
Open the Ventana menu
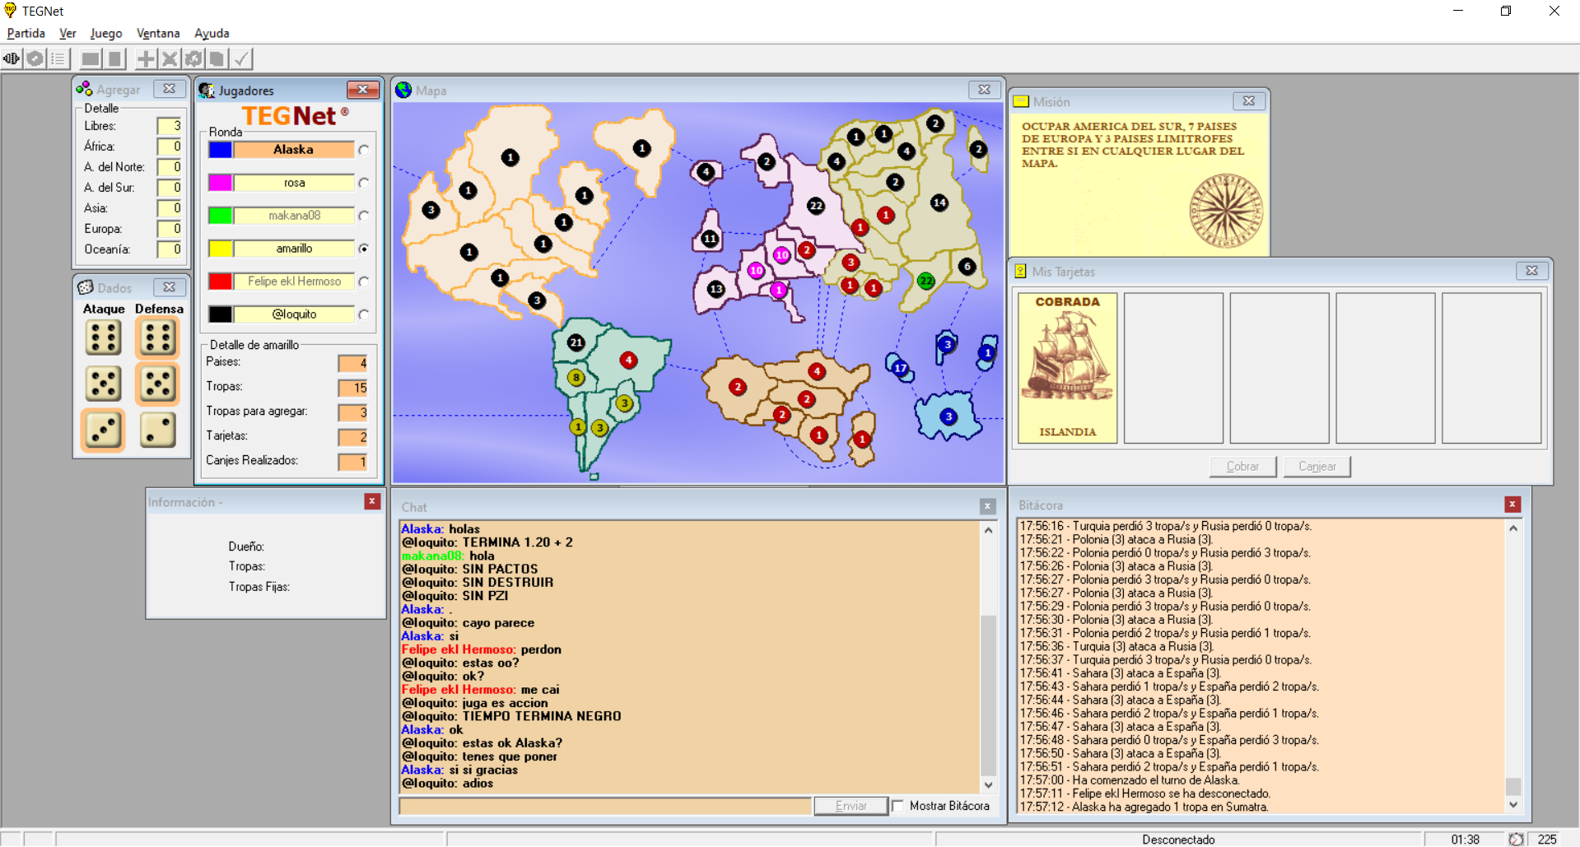(x=158, y=33)
